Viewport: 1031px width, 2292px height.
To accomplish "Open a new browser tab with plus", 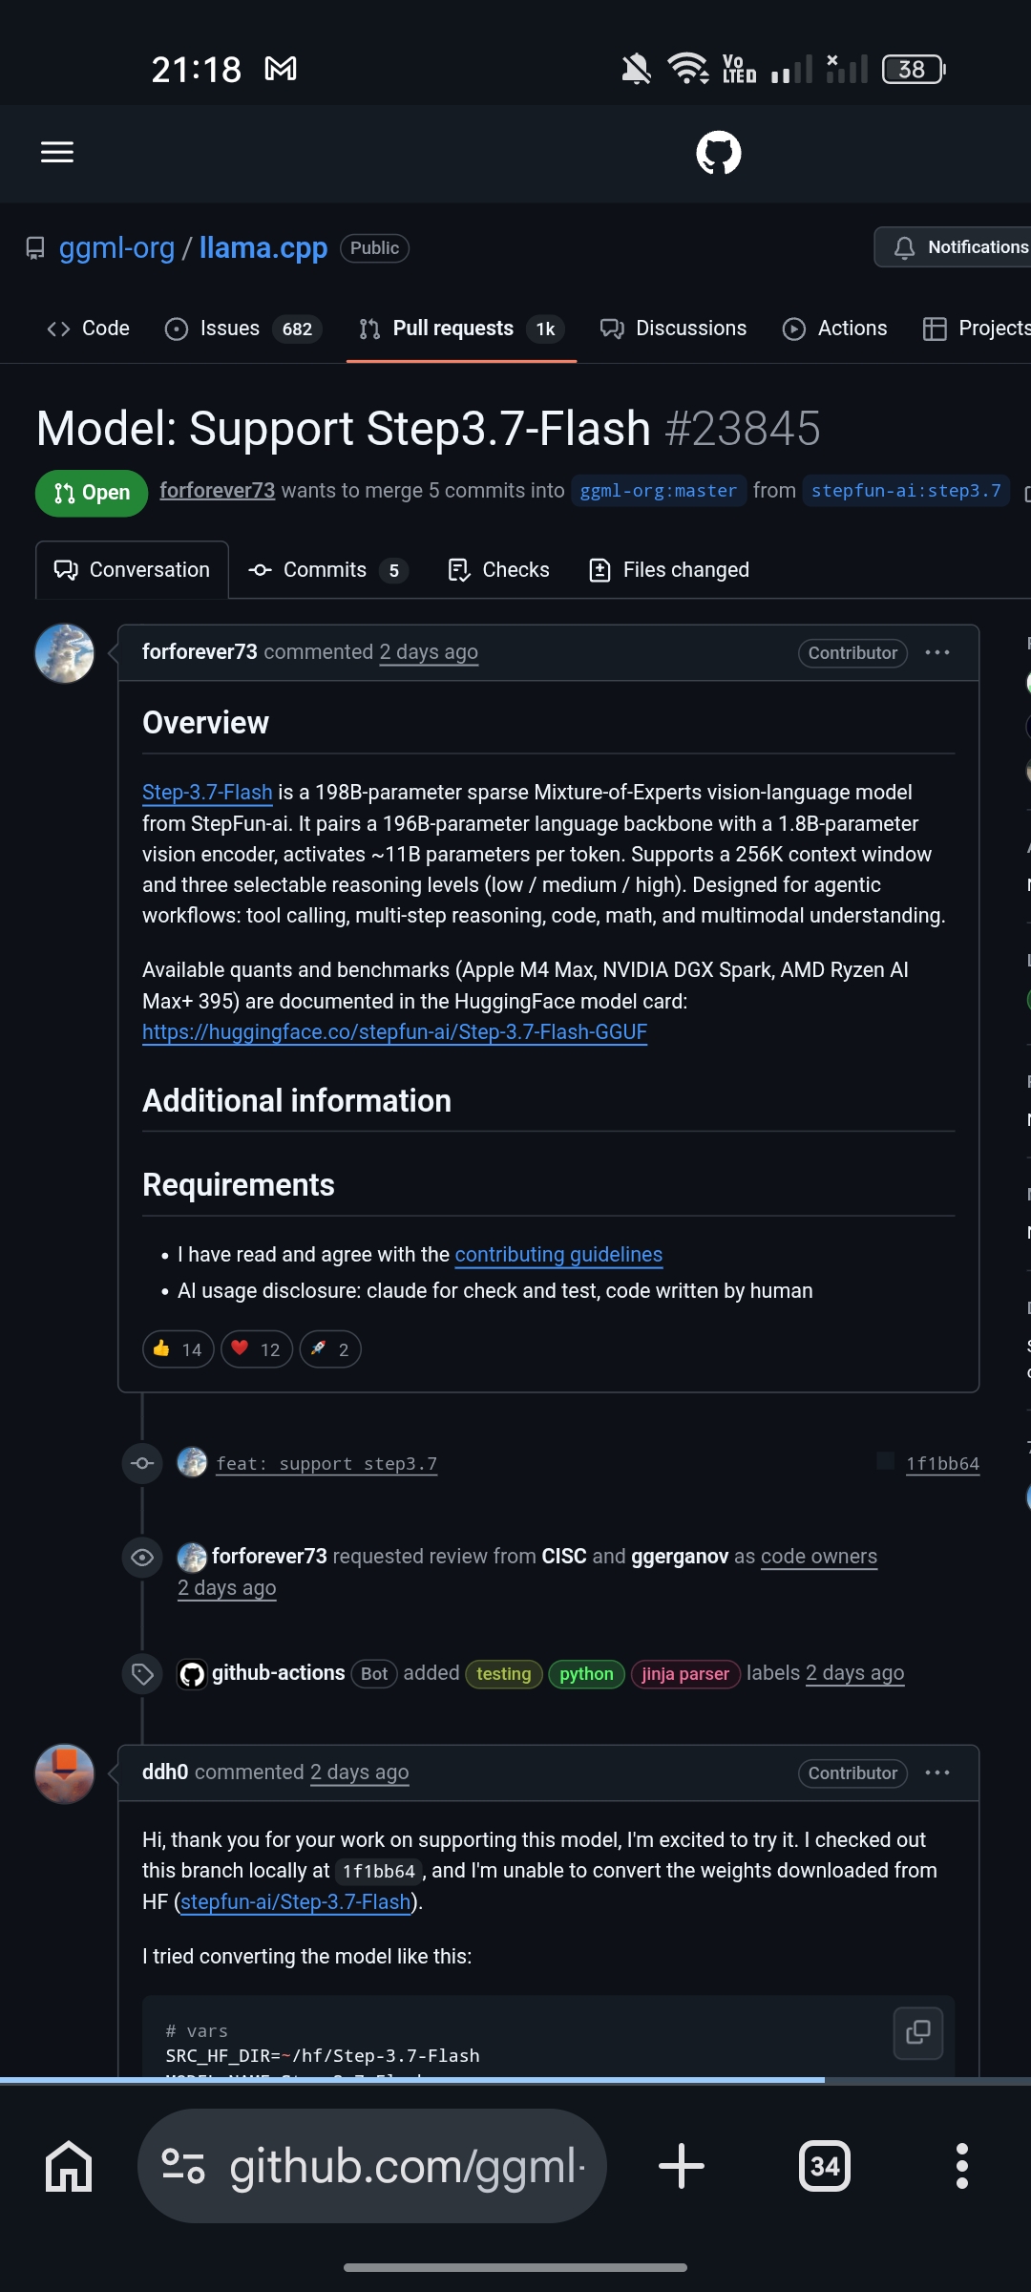I will (x=682, y=2166).
